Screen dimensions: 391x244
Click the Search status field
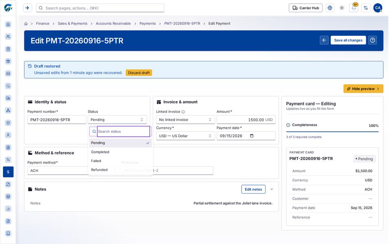tap(123, 131)
